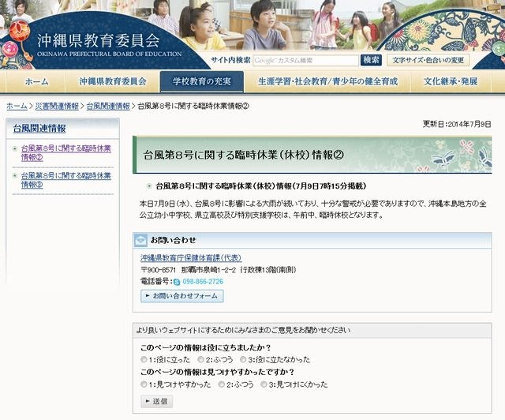Click the envelope icon beside お問い合わせ
This screenshot has height=420, width=505.
140,240
